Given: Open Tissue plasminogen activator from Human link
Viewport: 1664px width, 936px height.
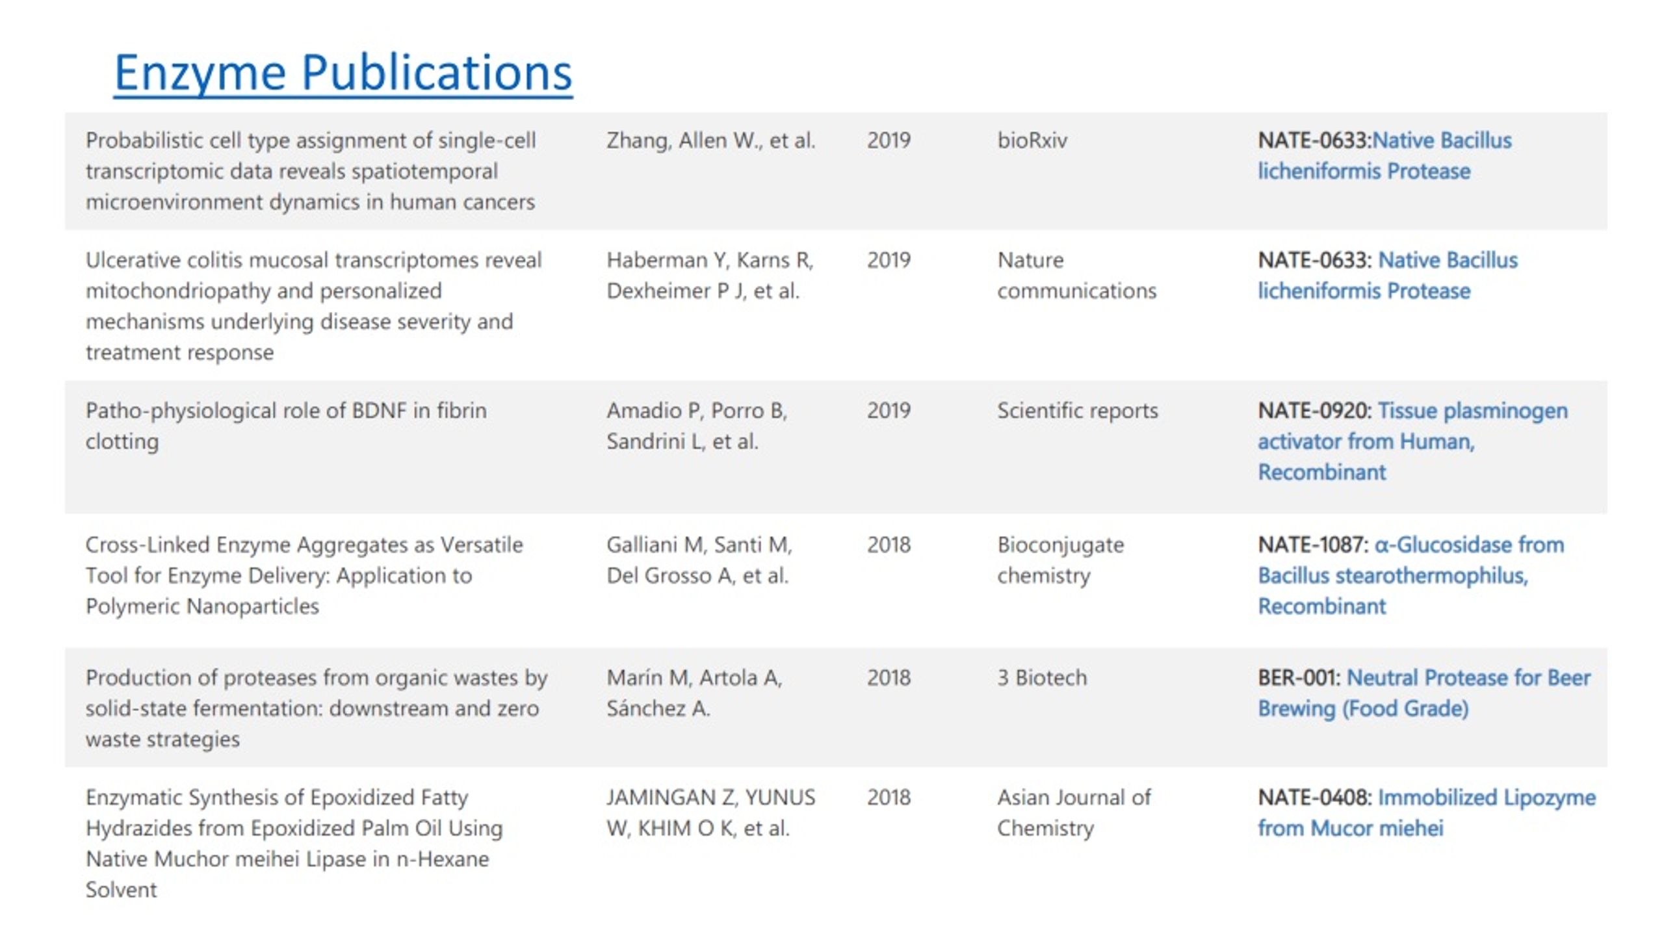Looking at the screenshot, I should tap(1413, 441).
